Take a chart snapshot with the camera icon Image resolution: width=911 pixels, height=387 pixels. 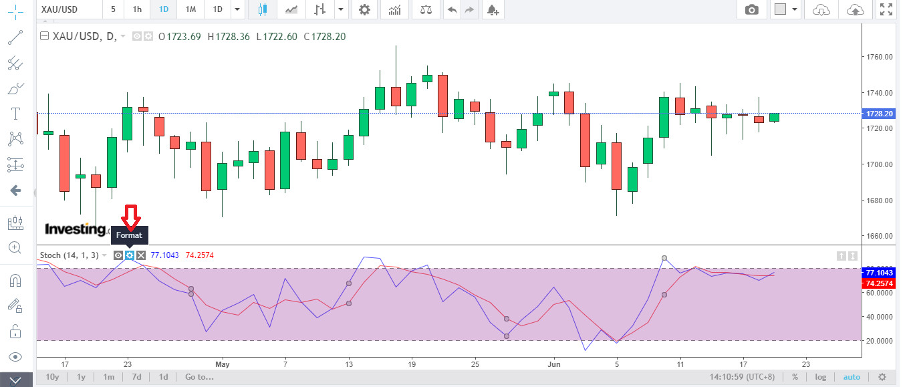pyautogui.click(x=752, y=9)
